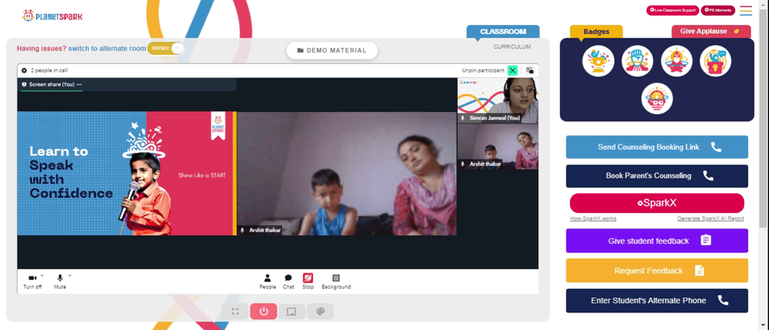
Task: Click Give student feedback
Action: [657, 241]
